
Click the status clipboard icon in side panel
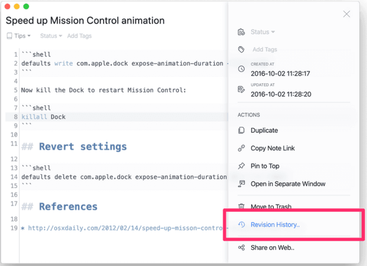pyautogui.click(x=241, y=32)
